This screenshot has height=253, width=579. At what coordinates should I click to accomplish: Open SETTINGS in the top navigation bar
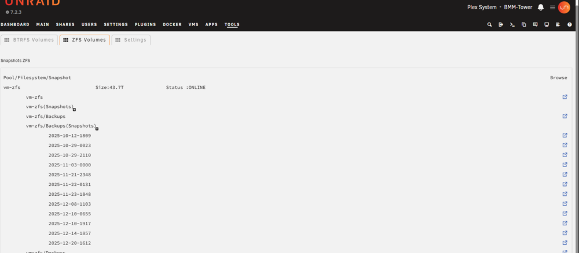[x=116, y=25]
